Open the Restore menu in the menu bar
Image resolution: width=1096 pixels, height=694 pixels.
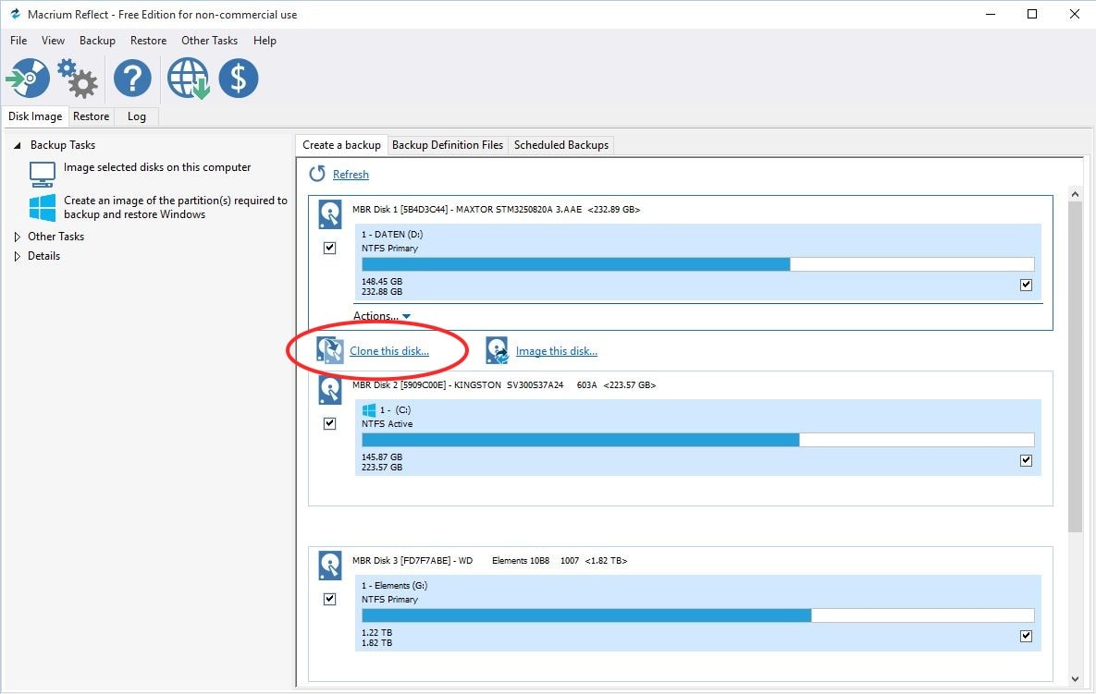click(x=148, y=41)
